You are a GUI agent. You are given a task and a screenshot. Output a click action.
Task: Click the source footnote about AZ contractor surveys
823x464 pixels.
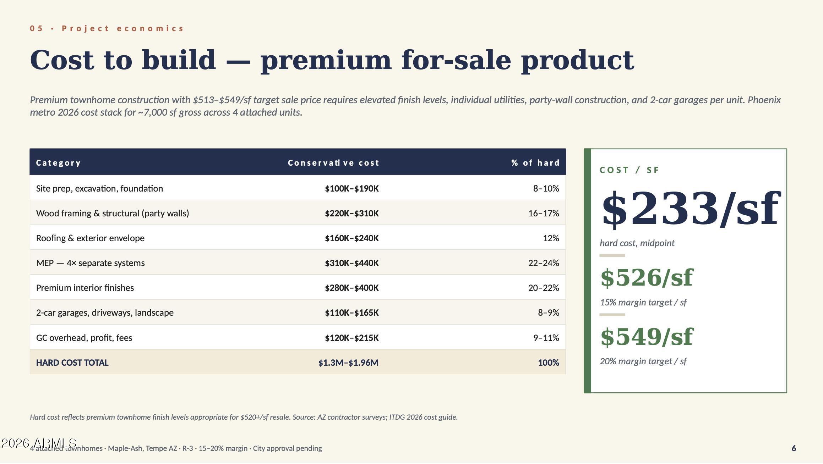pos(244,417)
